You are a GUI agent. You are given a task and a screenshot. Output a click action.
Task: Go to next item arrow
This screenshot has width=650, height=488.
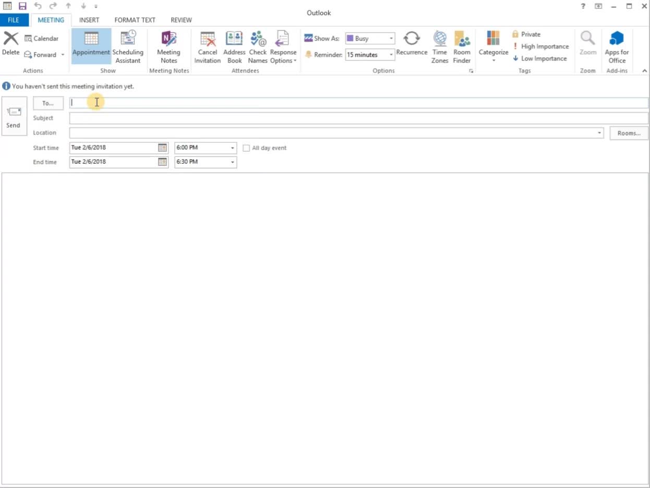click(83, 6)
